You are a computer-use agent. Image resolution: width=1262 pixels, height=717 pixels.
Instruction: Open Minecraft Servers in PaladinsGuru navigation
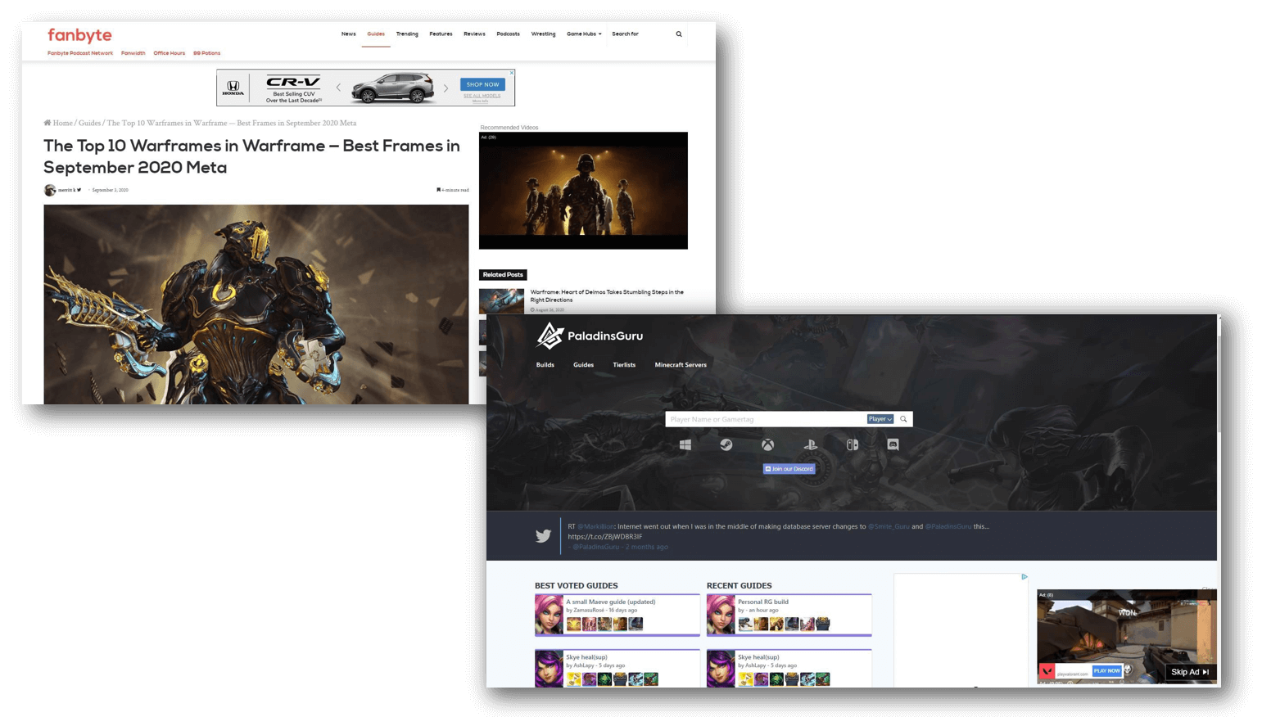tap(681, 365)
